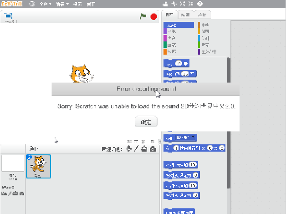Click the cat sprite on the stage

82,74
